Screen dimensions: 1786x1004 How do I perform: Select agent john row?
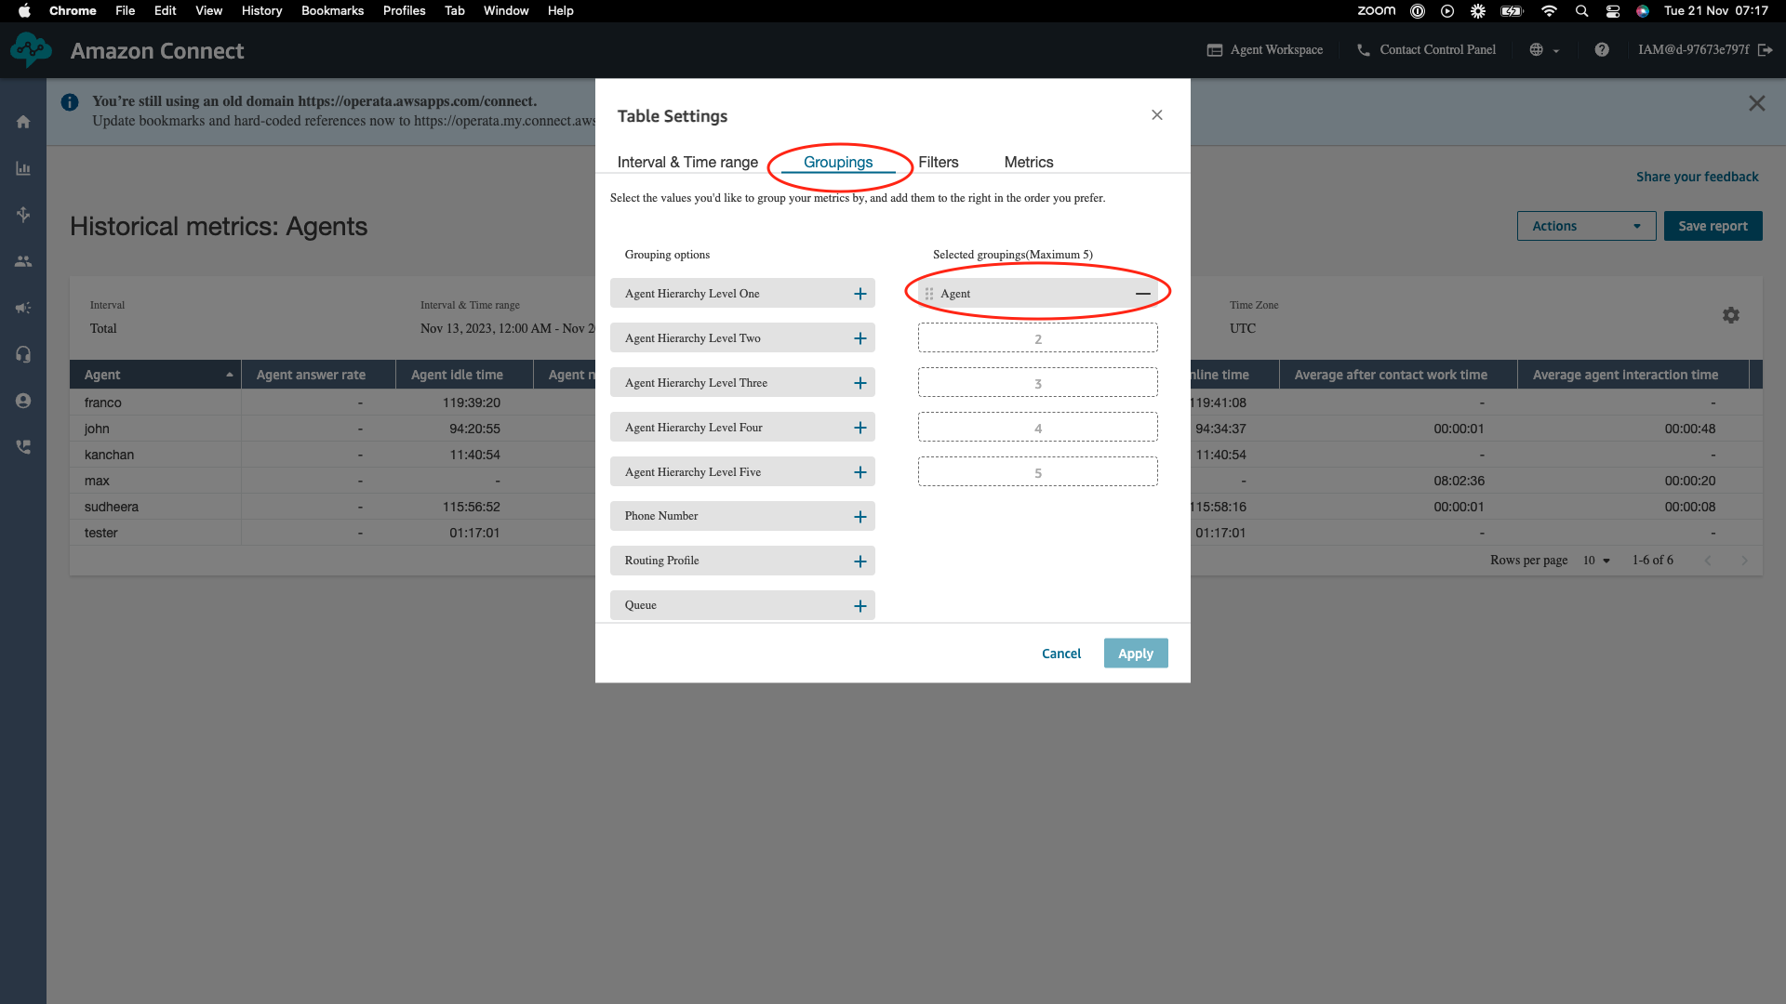tap(97, 429)
